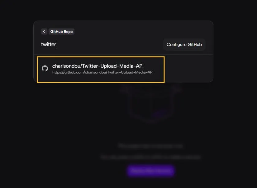Click the circular GitHub logo left of charlsondou
This screenshot has height=188, width=257.
(x=45, y=69)
